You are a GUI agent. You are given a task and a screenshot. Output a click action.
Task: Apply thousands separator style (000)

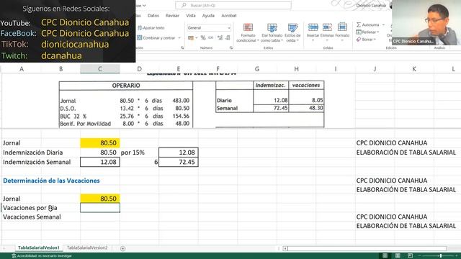211,37
